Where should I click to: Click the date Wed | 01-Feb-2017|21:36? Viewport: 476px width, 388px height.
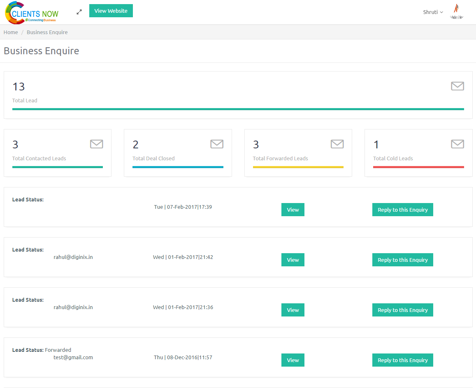tap(183, 307)
